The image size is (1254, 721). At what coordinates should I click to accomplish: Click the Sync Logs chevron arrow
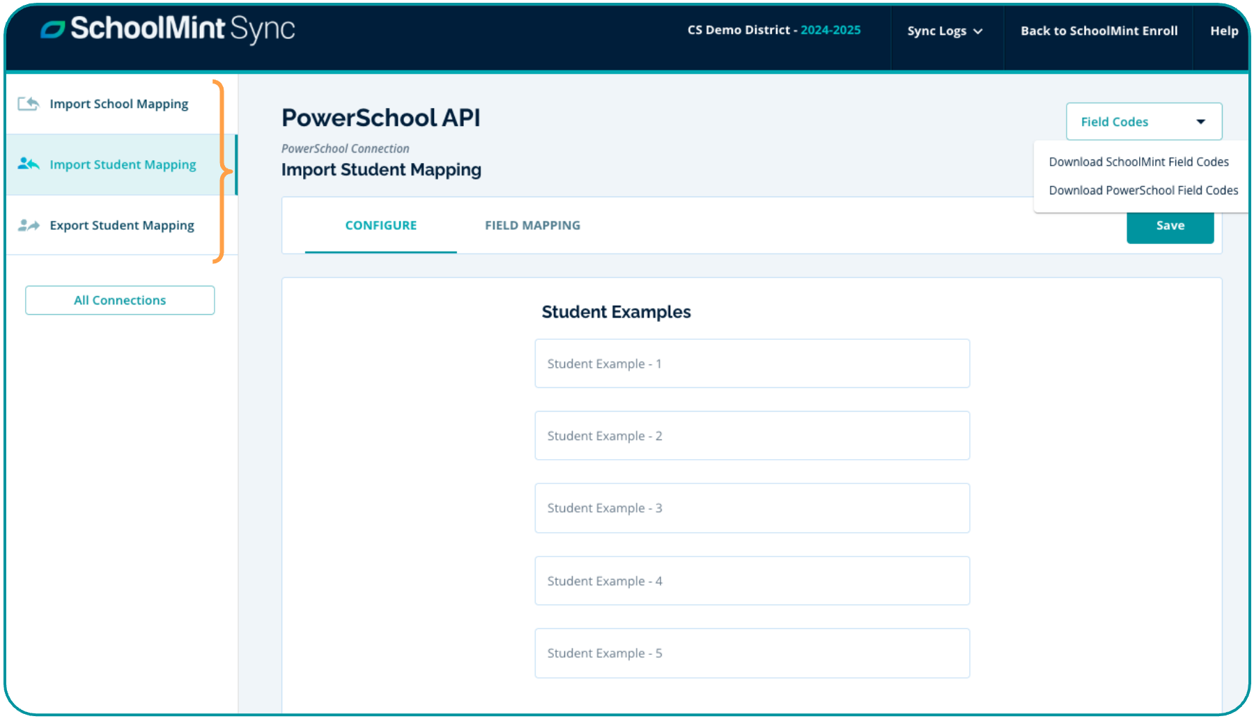tap(978, 31)
